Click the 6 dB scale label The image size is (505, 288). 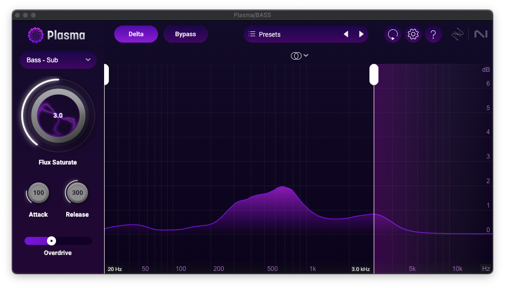pyautogui.click(x=488, y=84)
